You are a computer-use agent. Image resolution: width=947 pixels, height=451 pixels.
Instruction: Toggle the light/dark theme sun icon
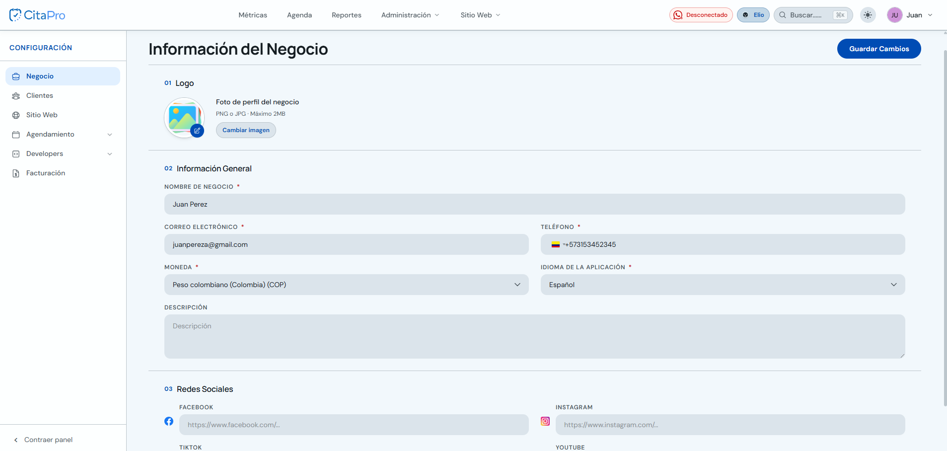tap(868, 15)
